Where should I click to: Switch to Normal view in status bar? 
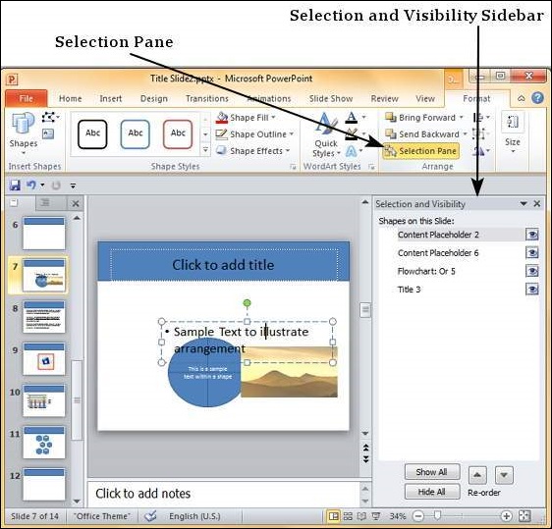333,516
